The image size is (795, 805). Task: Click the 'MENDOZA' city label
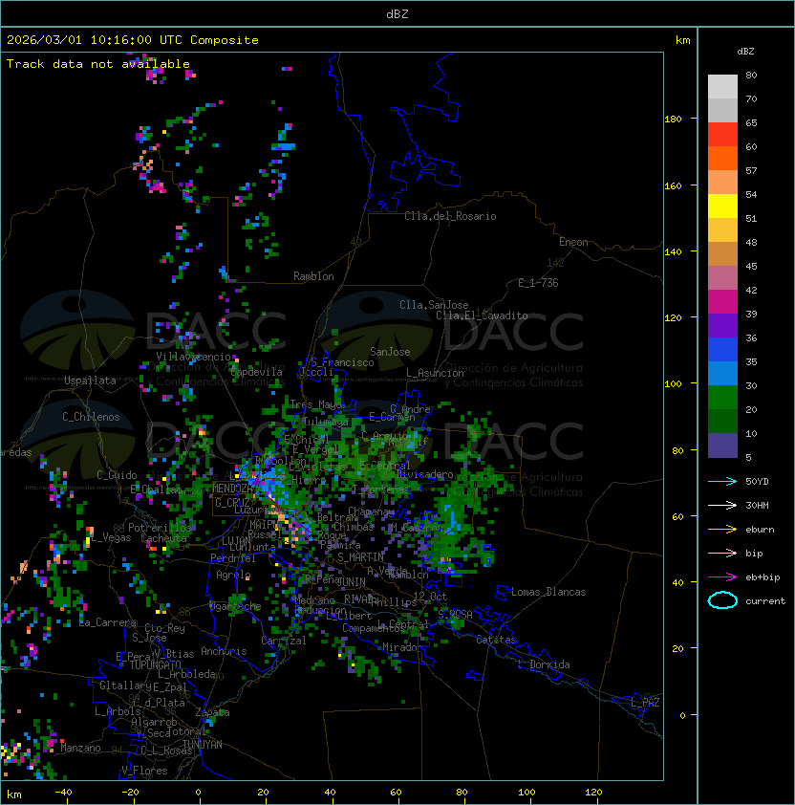click(x=232, y=489)
